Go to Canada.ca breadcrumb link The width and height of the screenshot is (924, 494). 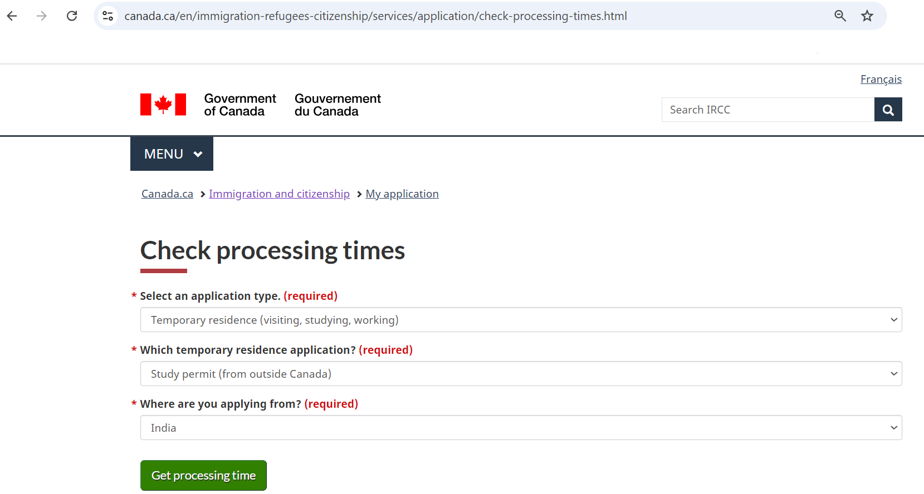167,194
